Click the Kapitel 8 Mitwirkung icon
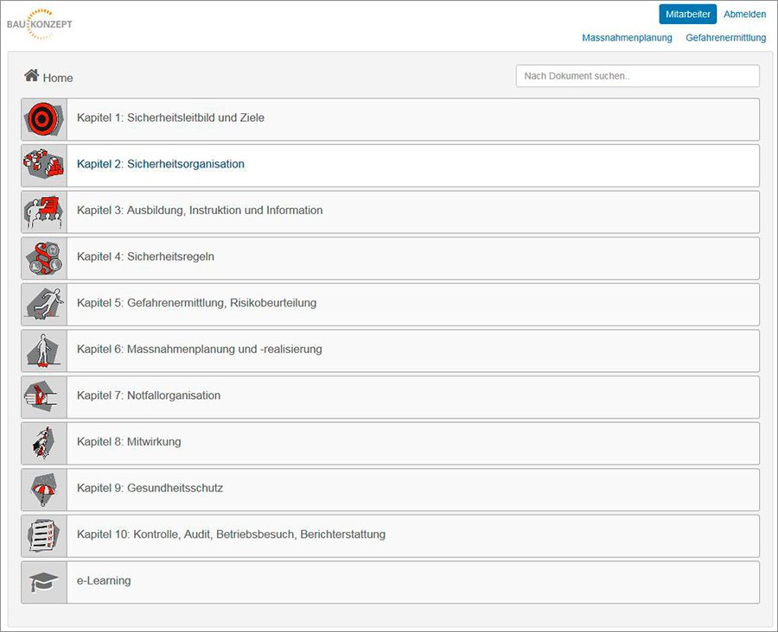 coord(44,443)
